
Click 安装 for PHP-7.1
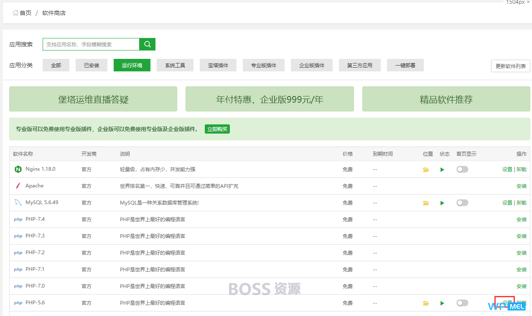522,270
